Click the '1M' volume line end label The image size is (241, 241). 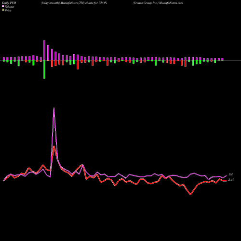pyautogui.click(x=230, y=174)
